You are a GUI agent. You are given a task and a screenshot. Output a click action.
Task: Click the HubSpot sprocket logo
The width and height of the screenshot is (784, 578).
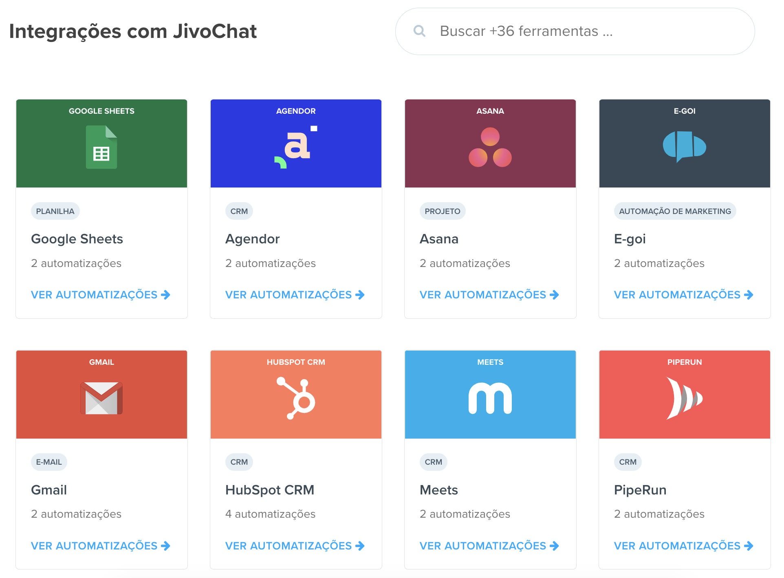296,398
